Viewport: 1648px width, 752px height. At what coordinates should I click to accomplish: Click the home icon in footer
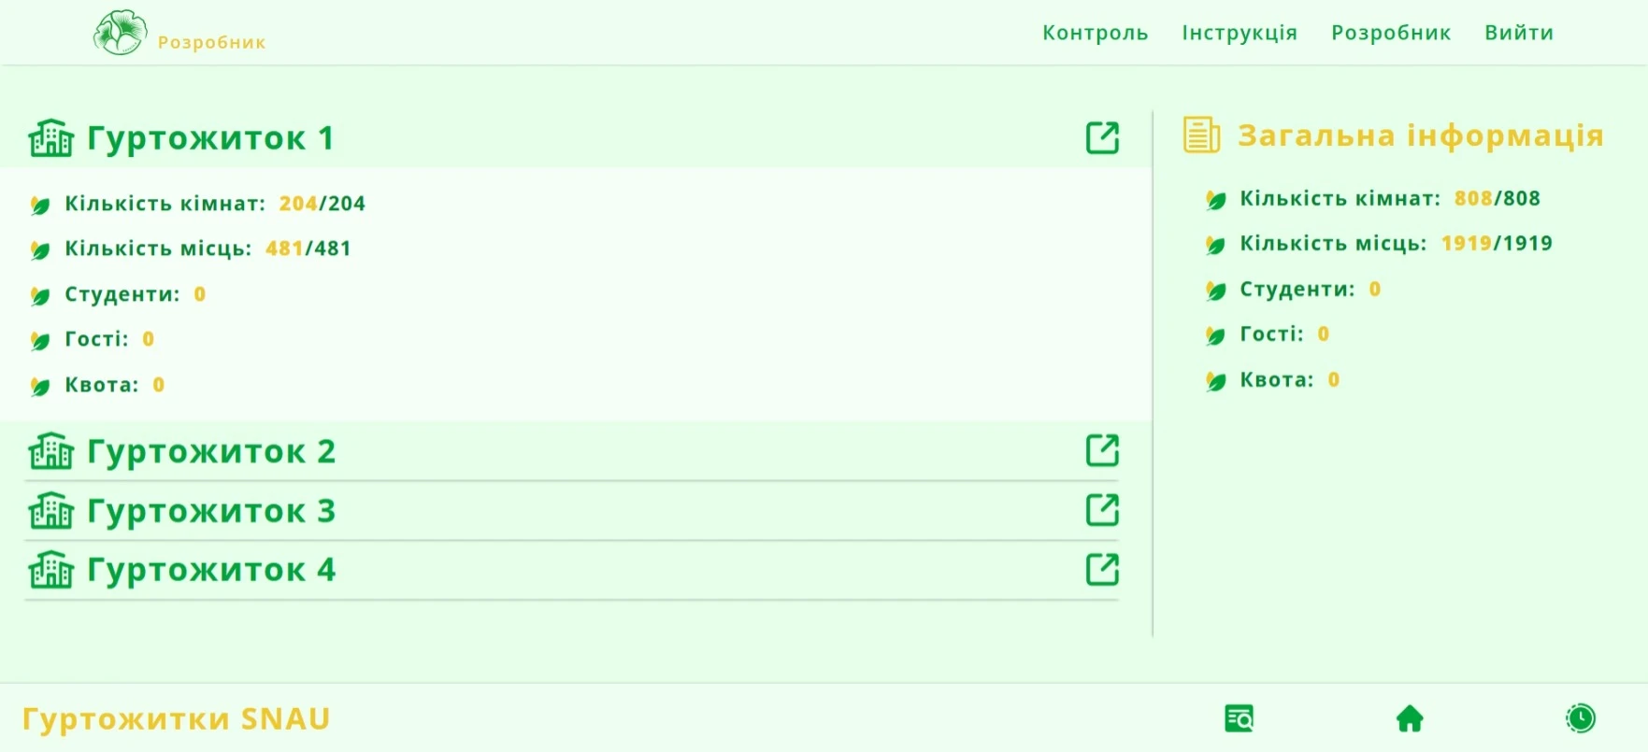pyautogui.click(x=1410, y=718)
